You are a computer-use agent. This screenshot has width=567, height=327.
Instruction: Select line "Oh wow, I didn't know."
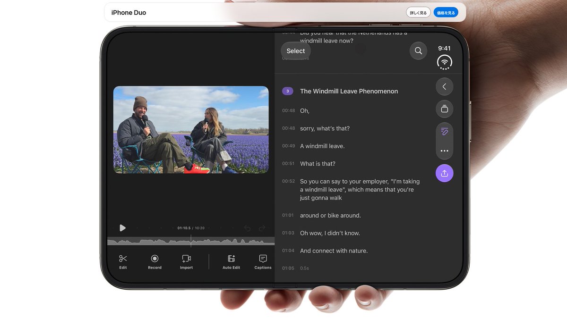[x=330, y=233]
